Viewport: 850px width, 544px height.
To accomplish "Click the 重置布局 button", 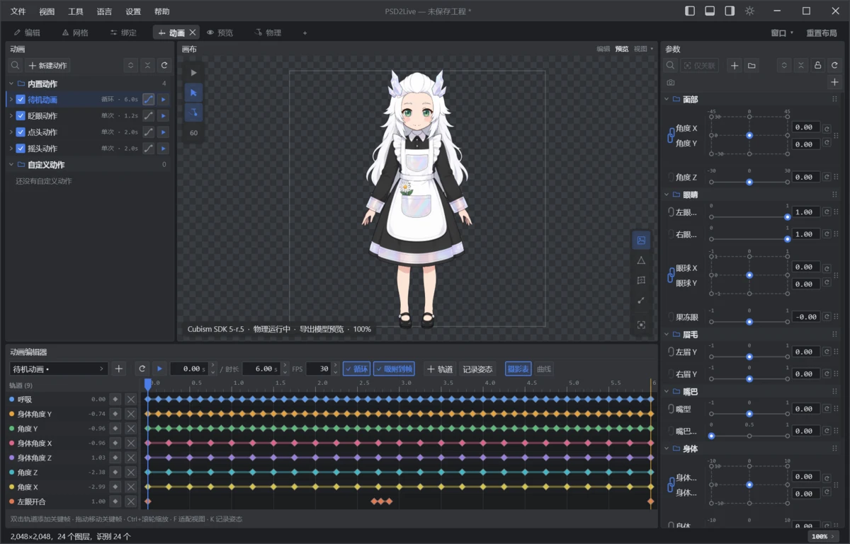I will pyautogui.click(x=822, y=33).
